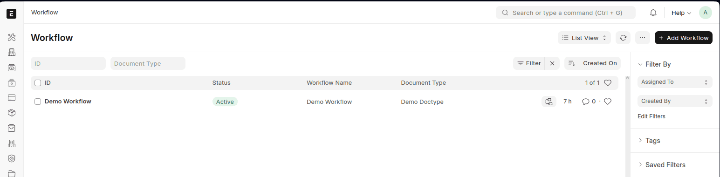Click the tools icon in sidebar

point(12,38)
